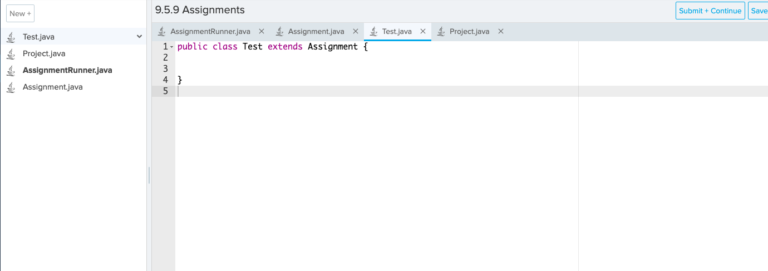Click the sidebar resize handle

coord(149,175)
